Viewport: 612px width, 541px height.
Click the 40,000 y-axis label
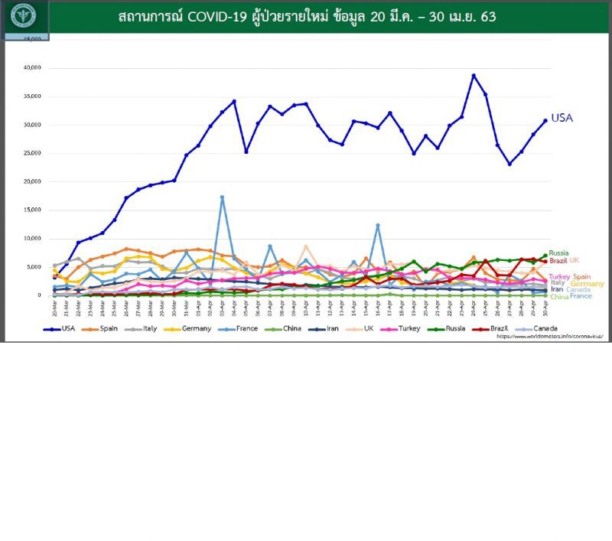32,68
